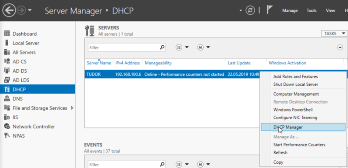Click the back navigation arrow
This screenshot has width=348, height=168.
(x=9, y=10)
